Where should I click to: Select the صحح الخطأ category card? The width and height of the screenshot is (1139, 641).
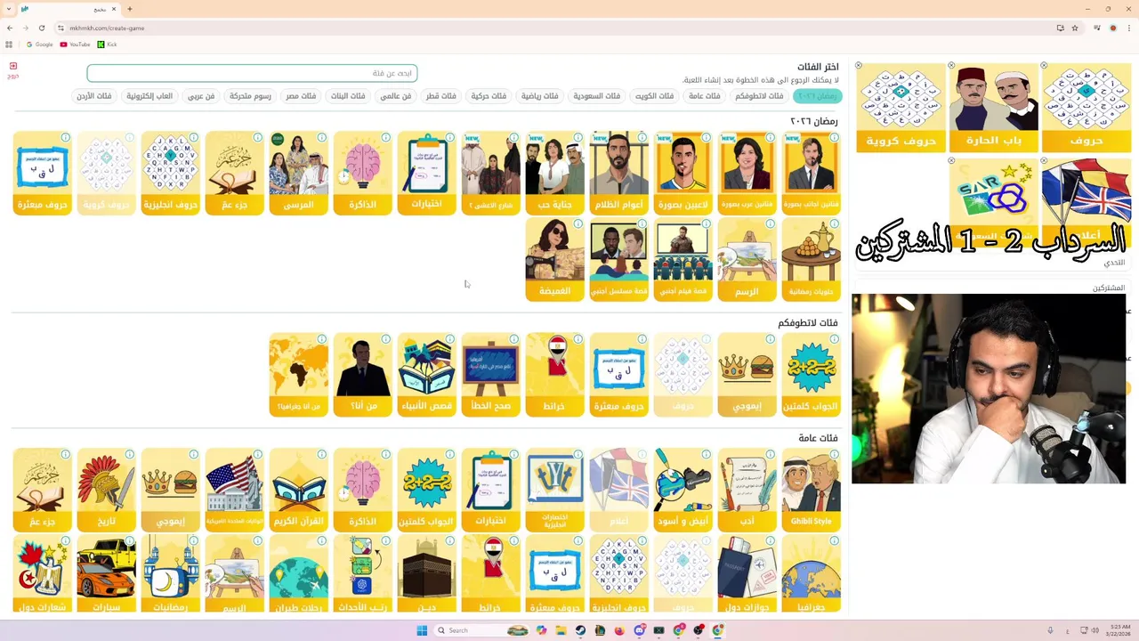490,375
